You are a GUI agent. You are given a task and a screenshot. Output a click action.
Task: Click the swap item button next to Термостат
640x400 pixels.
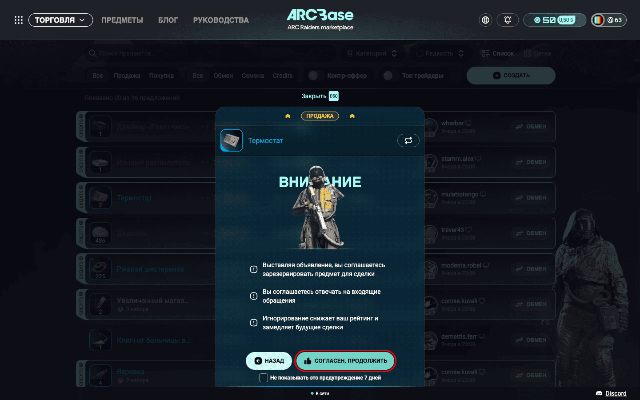[x=408, y=140]
